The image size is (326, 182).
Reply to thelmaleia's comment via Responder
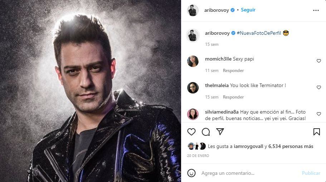coord(233,97)
